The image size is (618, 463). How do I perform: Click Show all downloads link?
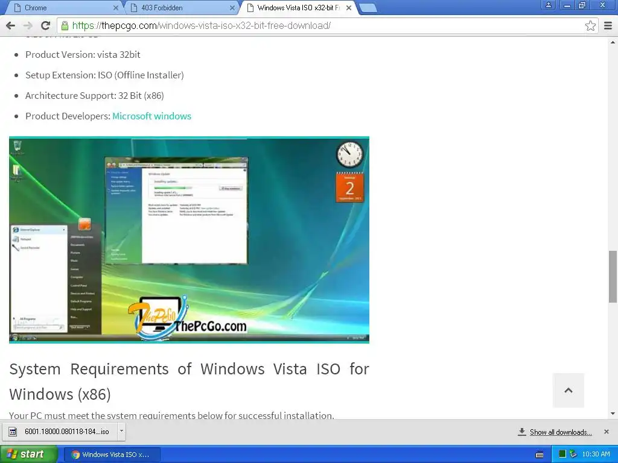pyautogui.click(x=561, y=432)
